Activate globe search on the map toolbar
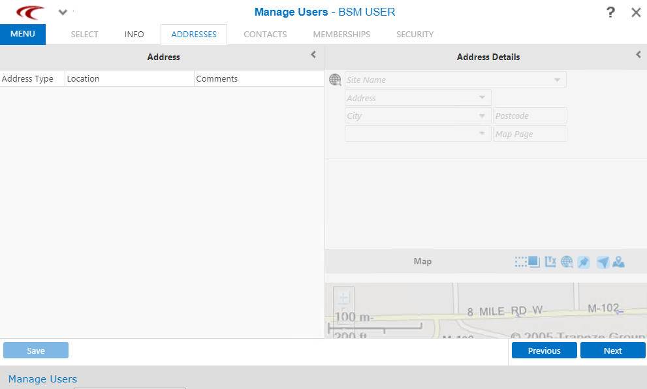This screenshot has width=647, height=389. pos(567,261)
